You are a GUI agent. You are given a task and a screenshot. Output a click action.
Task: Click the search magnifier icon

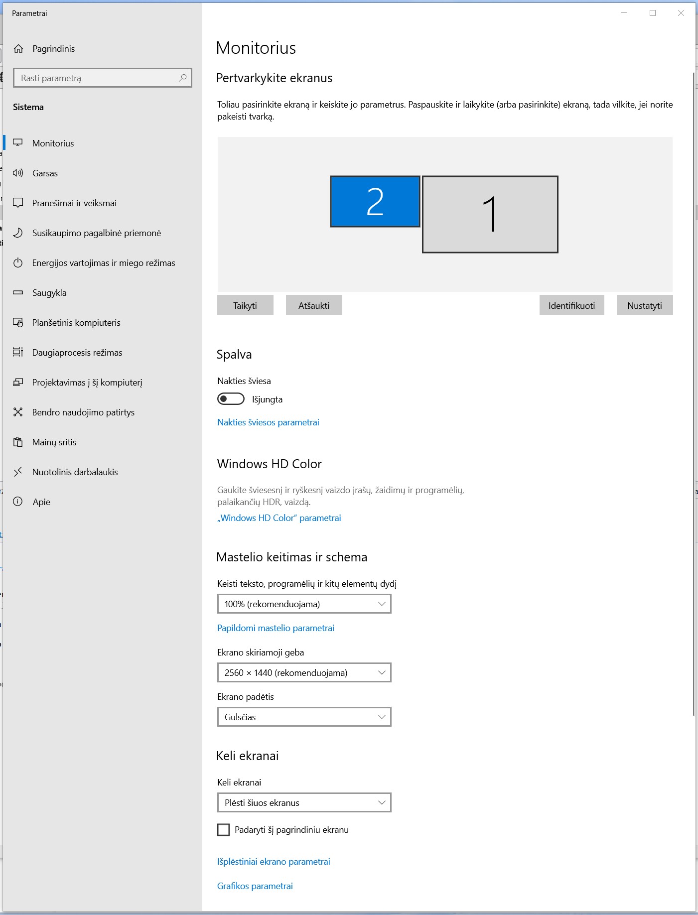coord(183,78)
